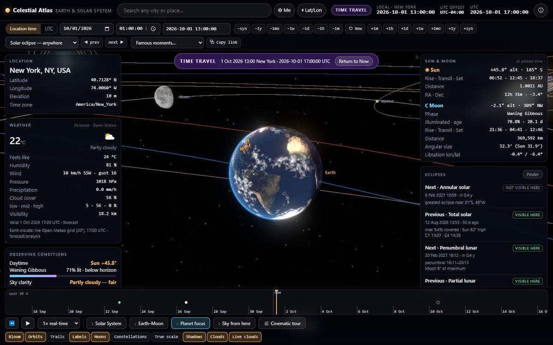
Task: Open Famous moments dropdown
Action: (167, 42)
